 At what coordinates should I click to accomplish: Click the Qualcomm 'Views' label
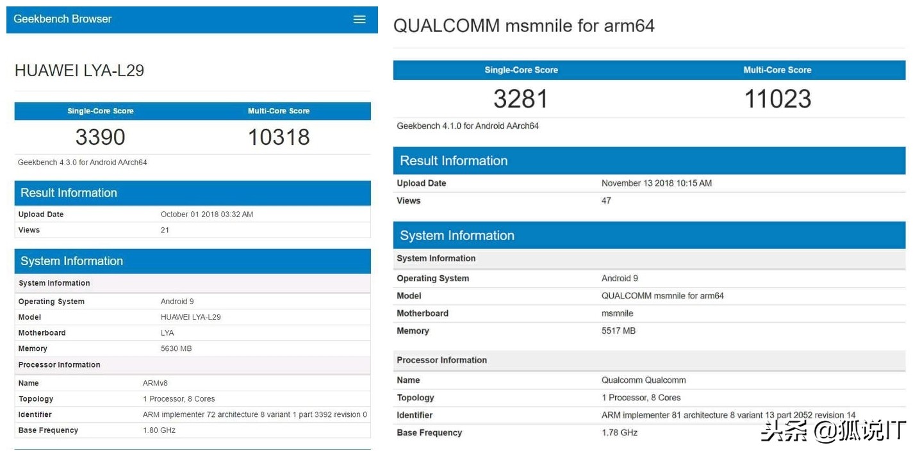(x=409, y=200)
